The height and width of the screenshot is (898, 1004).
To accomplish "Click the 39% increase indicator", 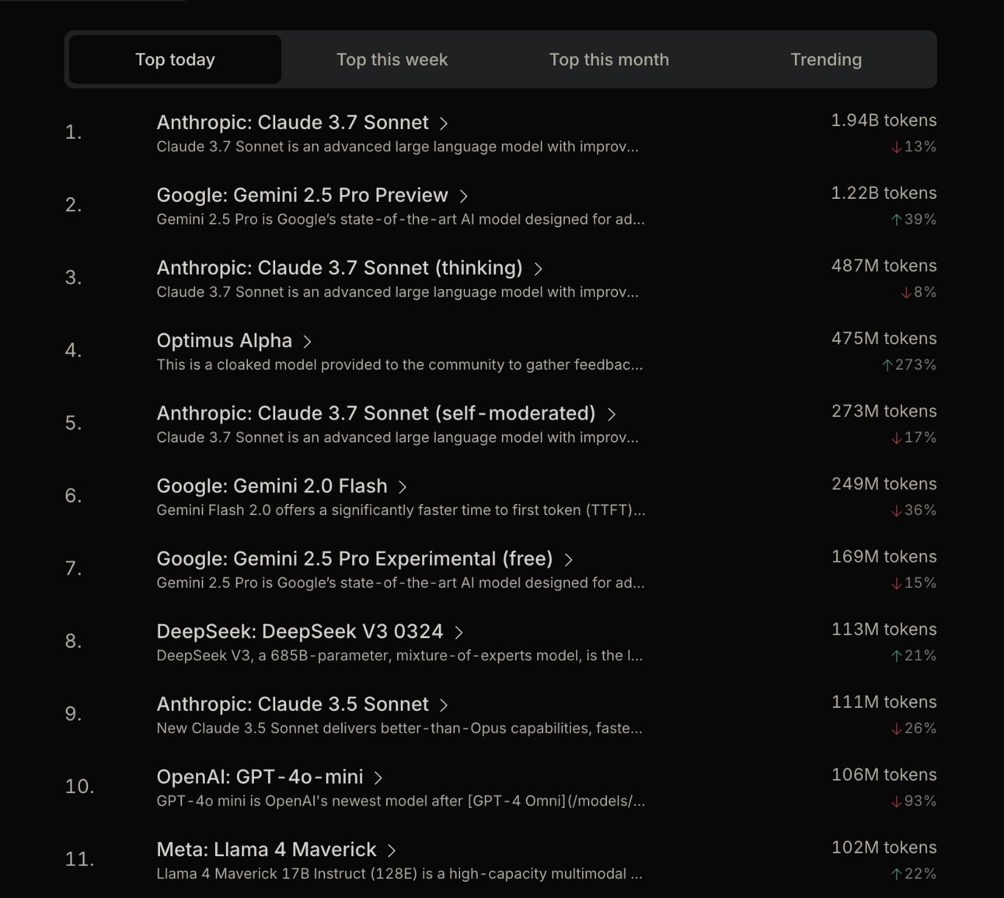I will coord(913,219).
